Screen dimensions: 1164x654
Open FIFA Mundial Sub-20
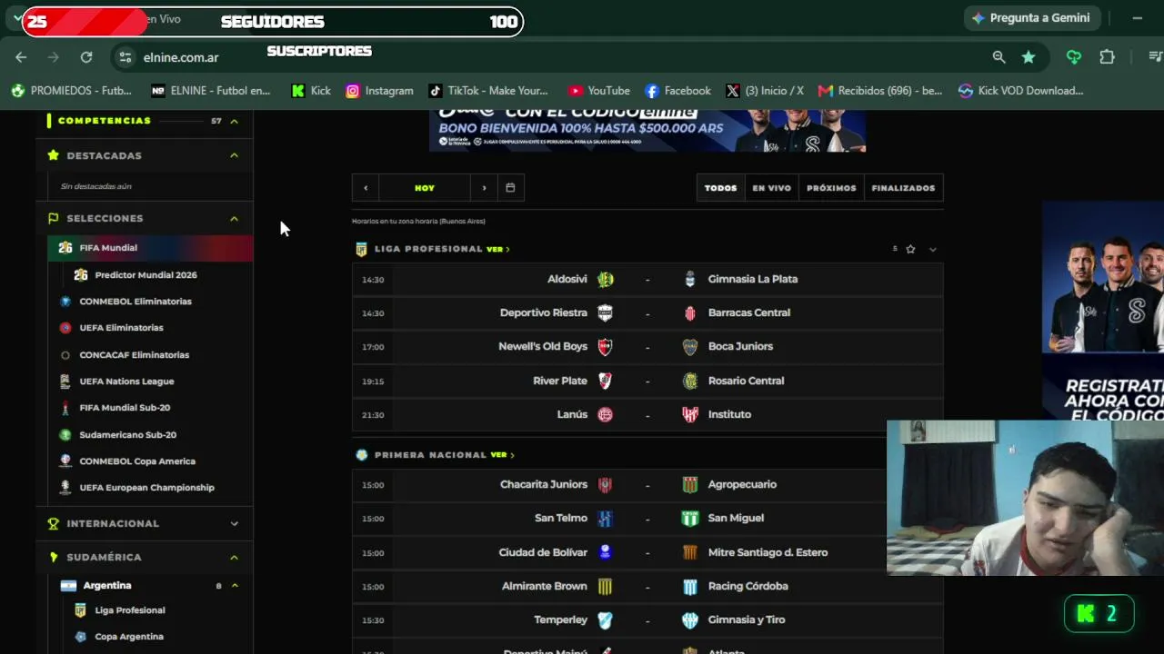(x=125, y=408)
